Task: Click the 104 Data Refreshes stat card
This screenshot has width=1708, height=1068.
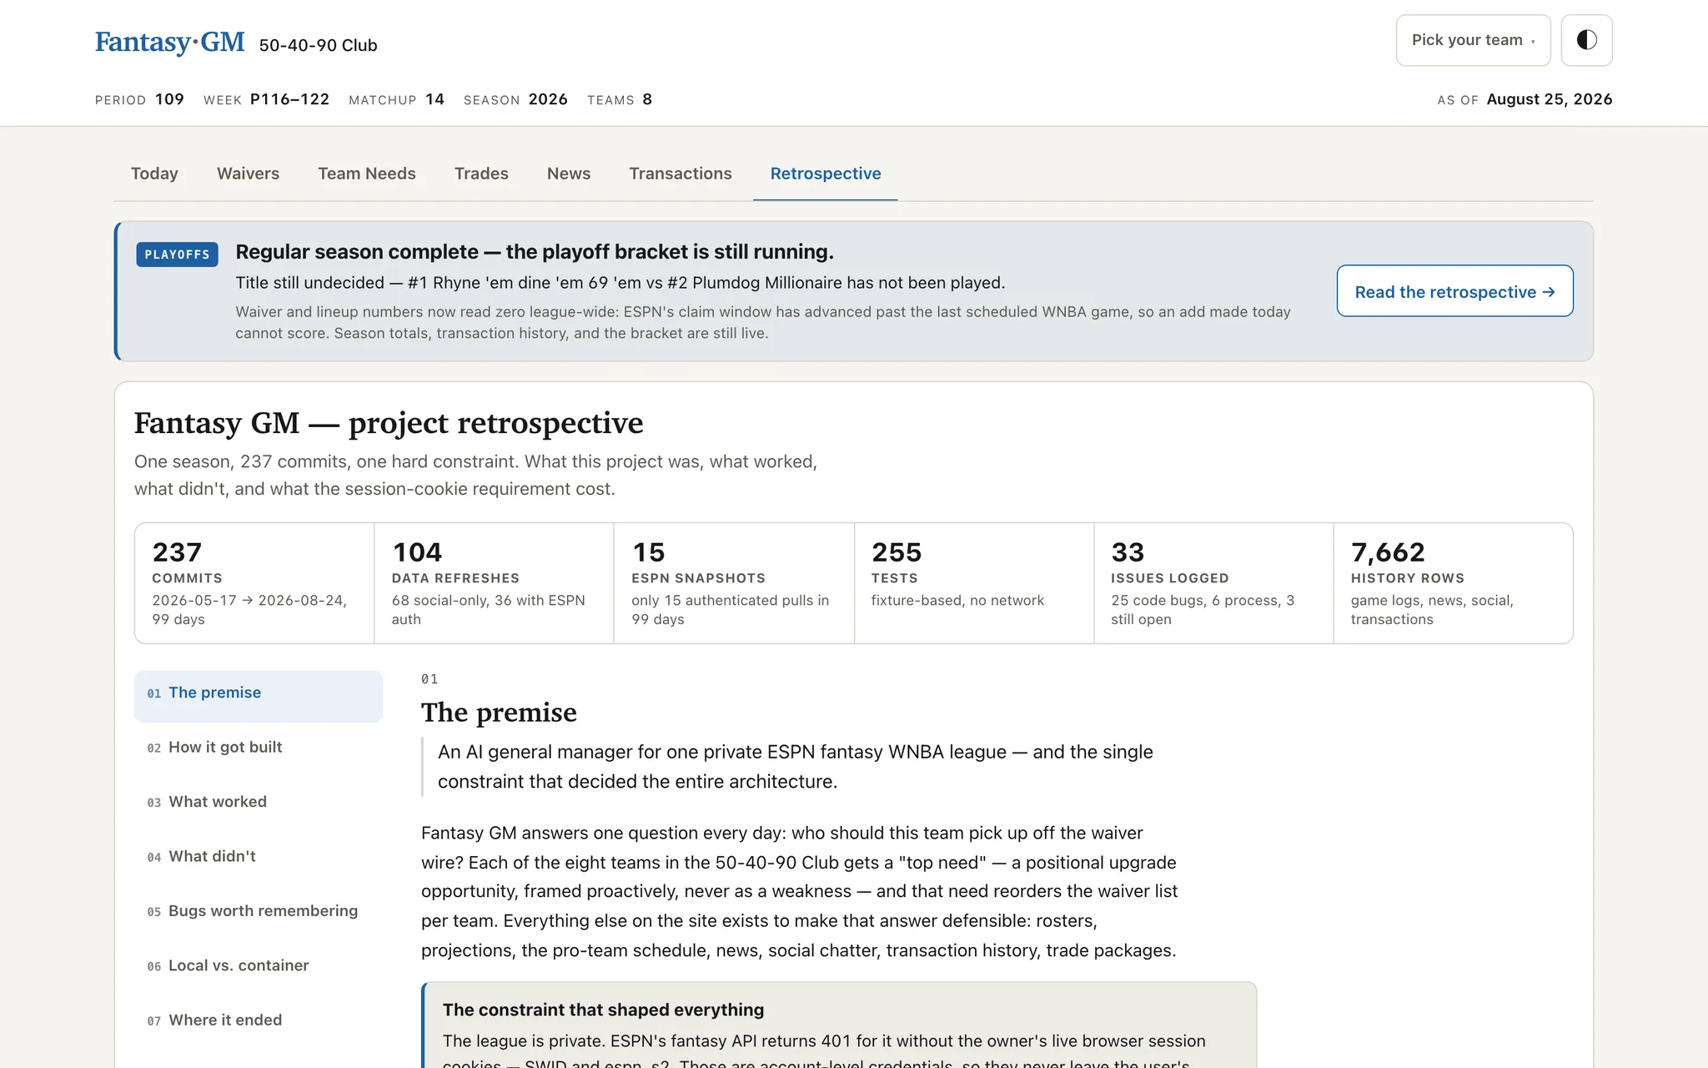Action: 494,583
